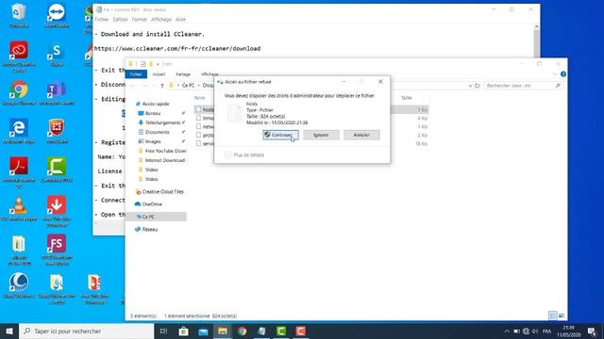Open the Google Chrome desktop icon
604x339 pixels.
(x=19, y=93)
